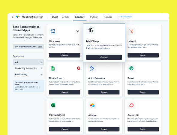View the connections used
Image resolution: width=177 pixels, height=135 pixels.
click(40, 46)
